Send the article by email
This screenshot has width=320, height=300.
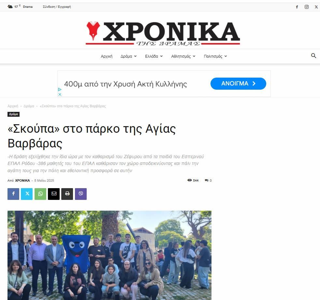(x=54, y=194)
